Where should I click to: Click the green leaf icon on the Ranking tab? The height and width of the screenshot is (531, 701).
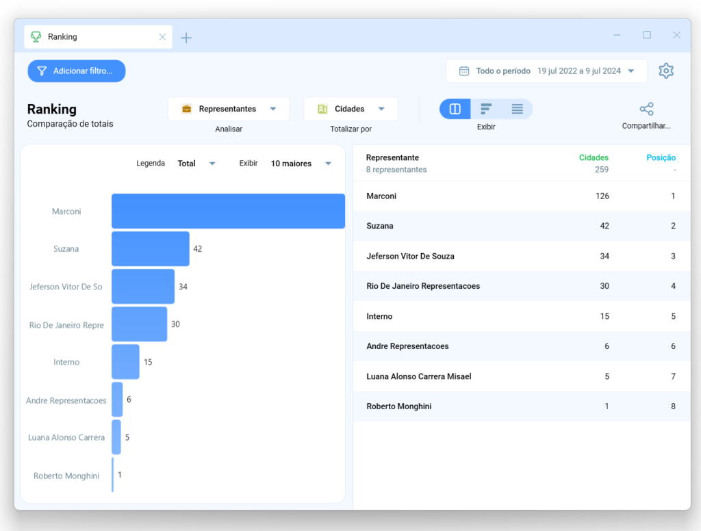click(35, 35)
